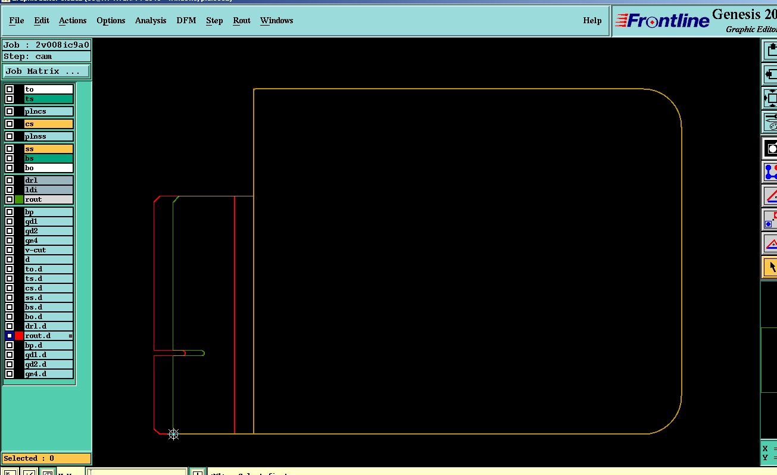Select the layer name ts.d

click(x=49, y=279)
